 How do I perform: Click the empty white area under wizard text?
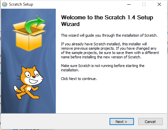110,97
